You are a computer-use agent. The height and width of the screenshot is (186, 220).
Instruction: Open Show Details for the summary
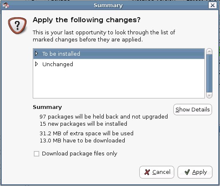tap(192, 110)
